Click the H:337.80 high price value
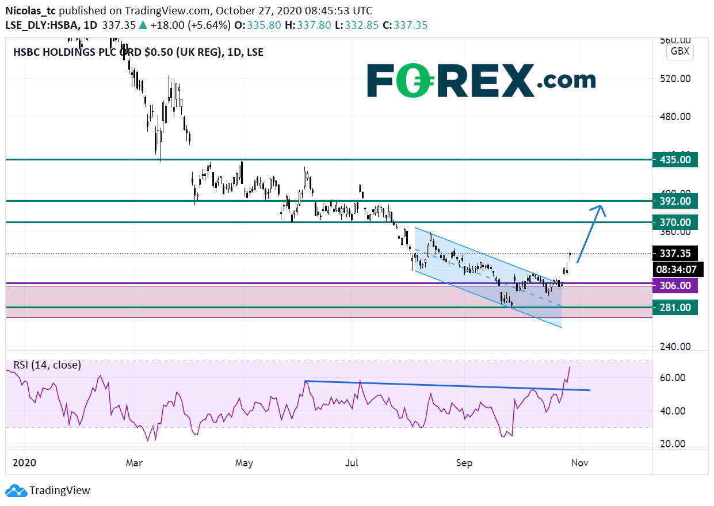The image size is (714, 506). [308, 25]
